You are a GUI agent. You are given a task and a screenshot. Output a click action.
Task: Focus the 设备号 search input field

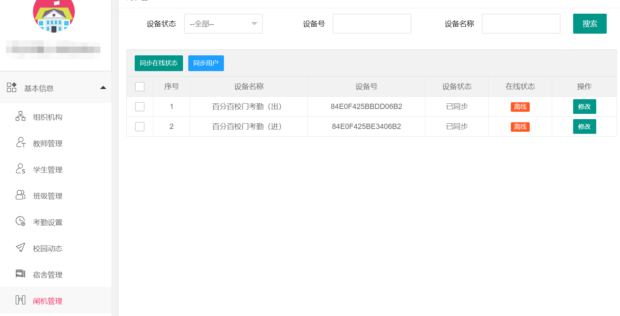(x=372, y=24)
